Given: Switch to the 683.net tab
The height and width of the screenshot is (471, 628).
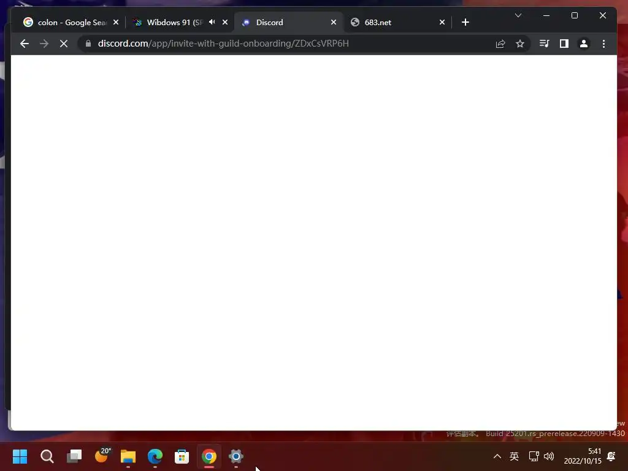Looking at the screenshot, I should coord(397,23).
